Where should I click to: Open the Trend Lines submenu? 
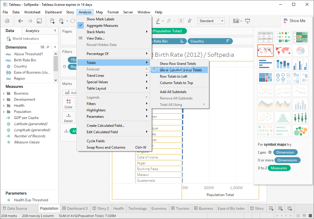(114, 76)
